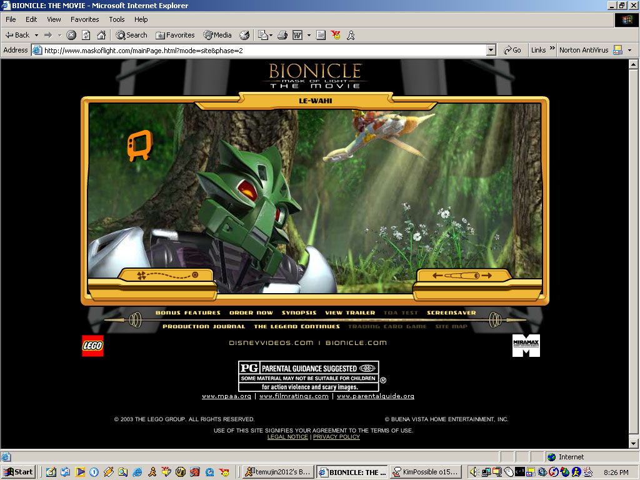Expand the Links toolbar chevron

(x=552, y=48)
